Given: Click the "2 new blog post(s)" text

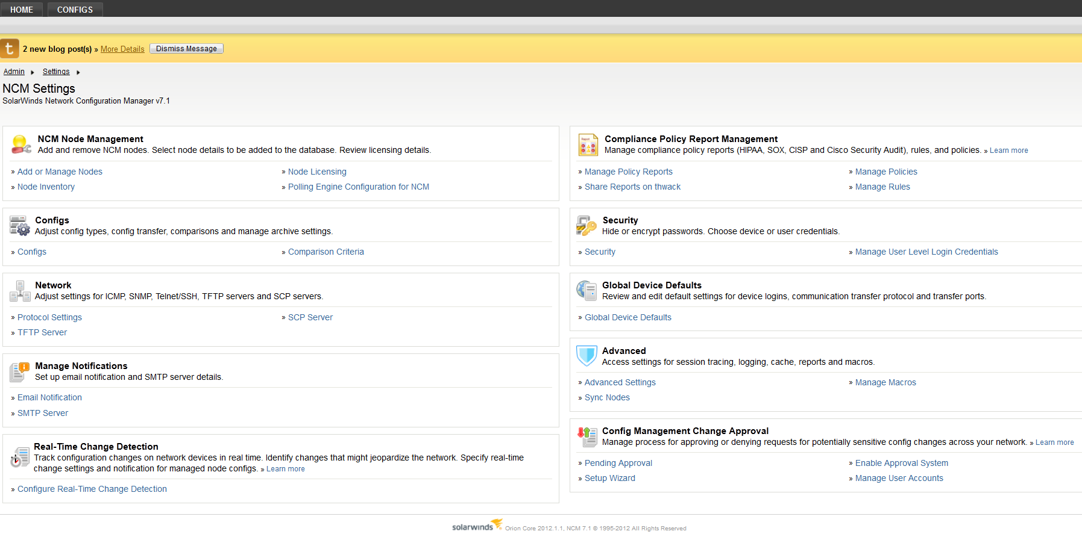Looking at the screenshot, I should point(57,49).
